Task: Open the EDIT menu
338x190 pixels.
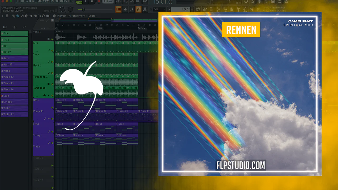Action: coord(23,1)
